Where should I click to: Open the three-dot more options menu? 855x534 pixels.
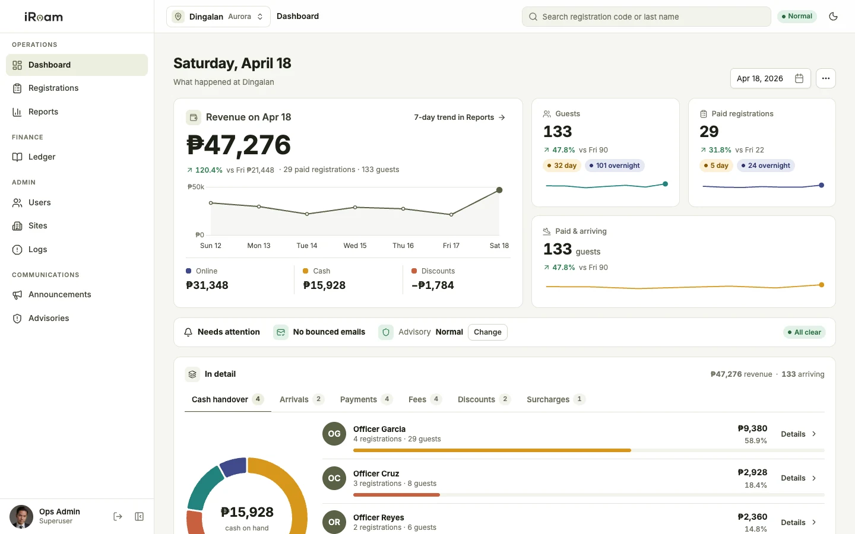[x=825, y=78]
